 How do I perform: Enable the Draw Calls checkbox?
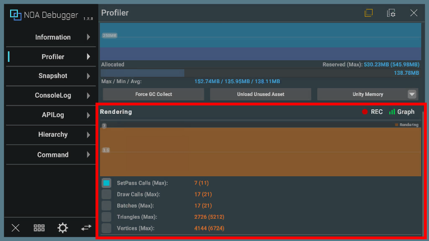(x=106, y=194)
